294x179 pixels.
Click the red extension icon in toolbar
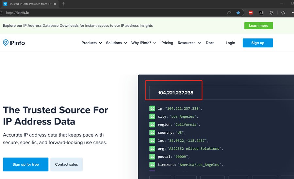251,13
